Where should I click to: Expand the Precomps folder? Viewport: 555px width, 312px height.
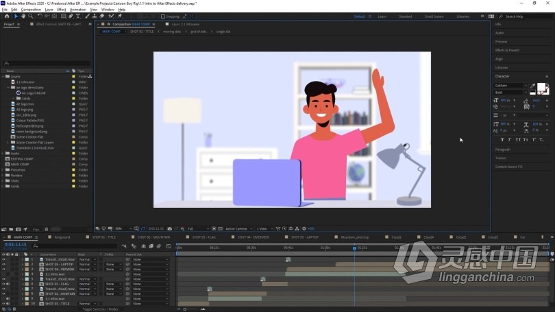pos(3,170)
